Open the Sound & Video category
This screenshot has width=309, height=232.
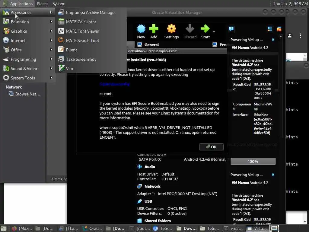pos(27,69)
